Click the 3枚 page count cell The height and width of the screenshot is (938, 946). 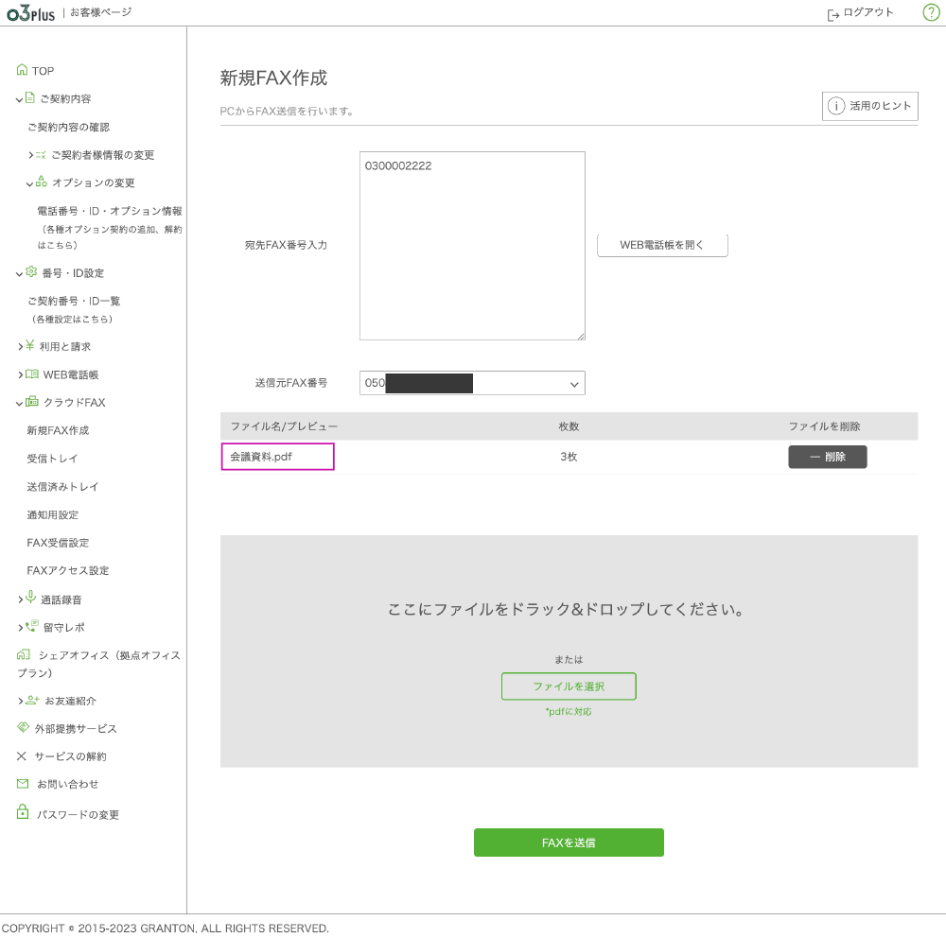tap(569, 457)
